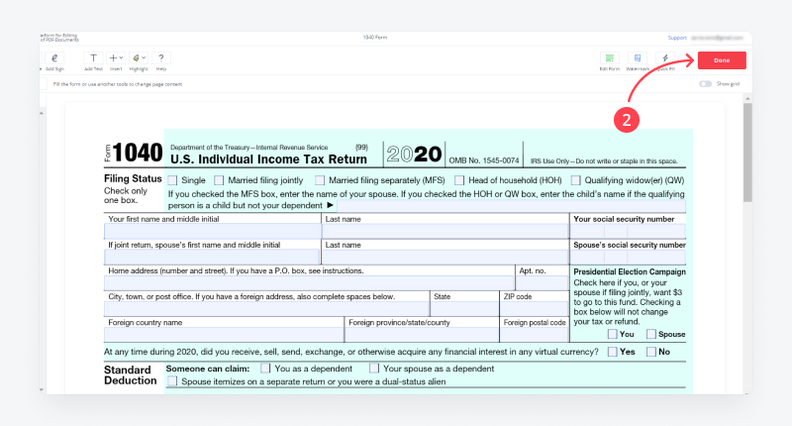Image resolution: width=792 pixels, height=426 pixels.
Task: Click the MFS spouse name entry field
Action: point(511,206)
